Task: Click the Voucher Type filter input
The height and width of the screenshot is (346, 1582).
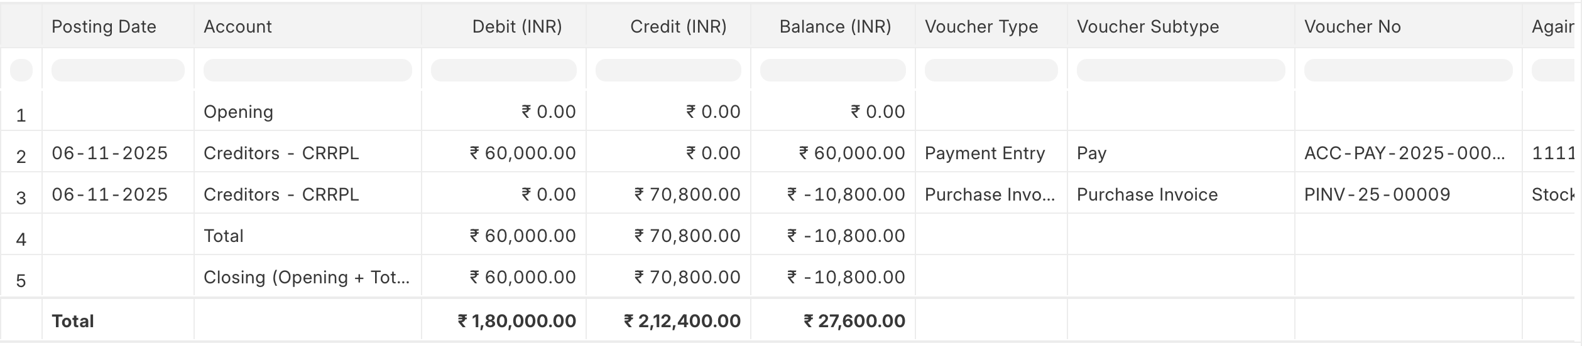Action: click(x=991, y=70)
